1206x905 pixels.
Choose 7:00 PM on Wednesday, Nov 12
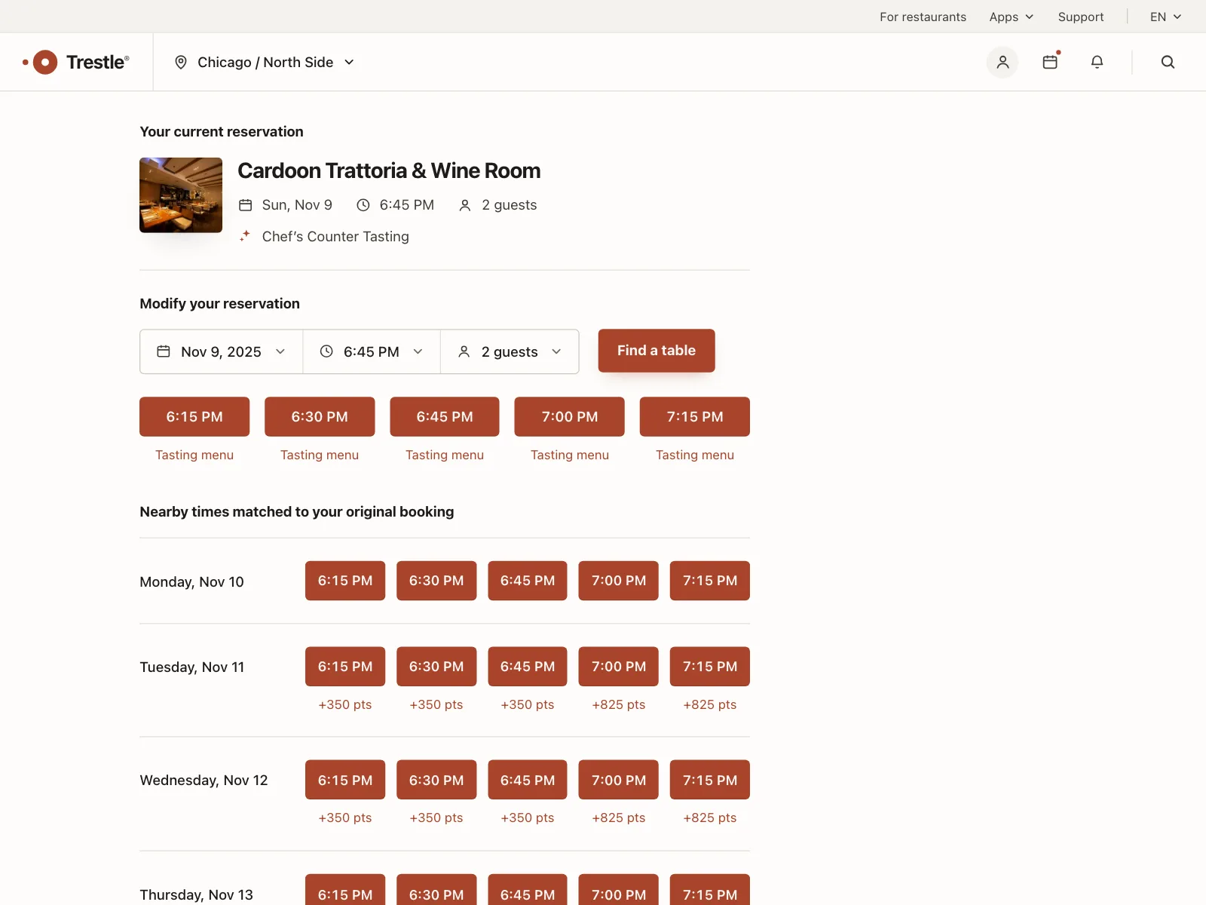(619, 780)
